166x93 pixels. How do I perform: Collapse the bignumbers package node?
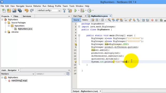tap(9, 26)
